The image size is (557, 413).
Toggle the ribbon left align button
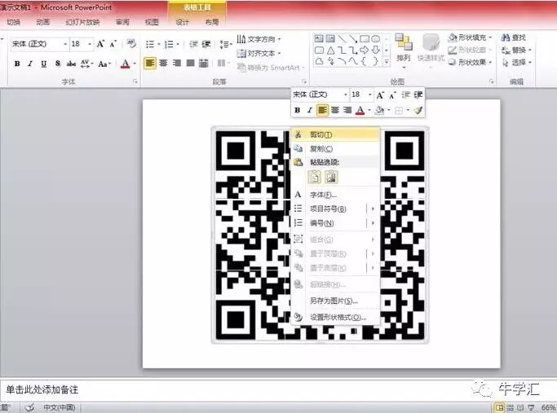[x=150, y=64]
